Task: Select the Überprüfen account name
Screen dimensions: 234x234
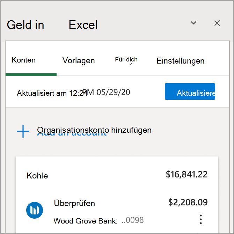Action: [74, 203]
